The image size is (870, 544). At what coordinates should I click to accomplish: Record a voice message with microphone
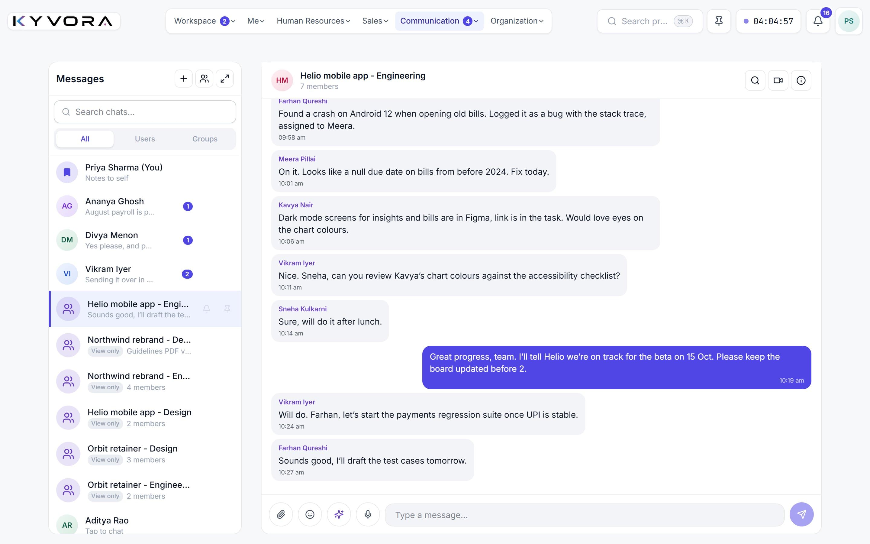click(x=368, y=514)
